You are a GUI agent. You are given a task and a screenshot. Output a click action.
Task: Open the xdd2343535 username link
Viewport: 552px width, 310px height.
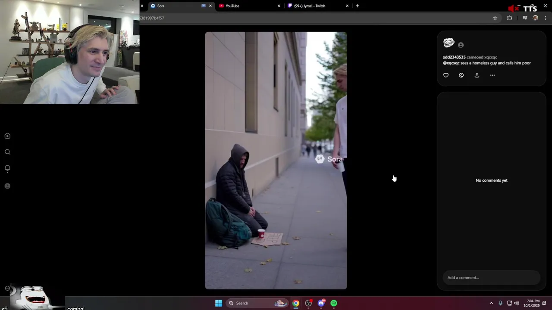[x=454, y=57]
